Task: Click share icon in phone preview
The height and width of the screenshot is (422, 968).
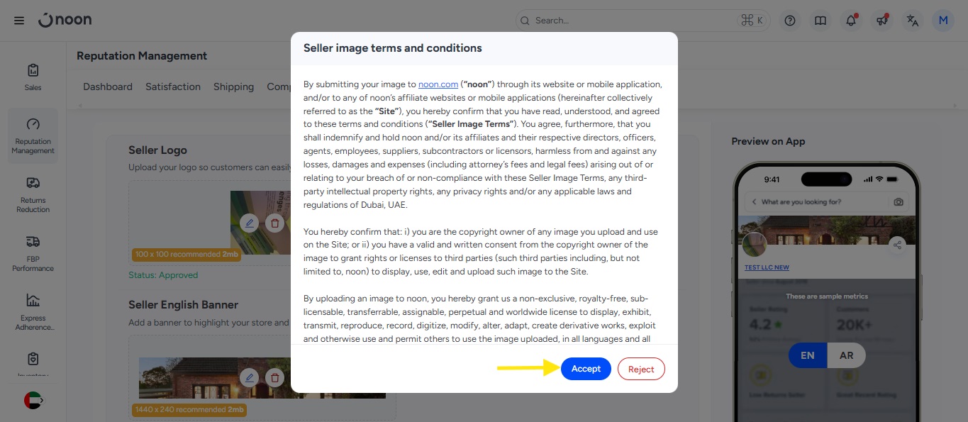Action: pos(897,245)
